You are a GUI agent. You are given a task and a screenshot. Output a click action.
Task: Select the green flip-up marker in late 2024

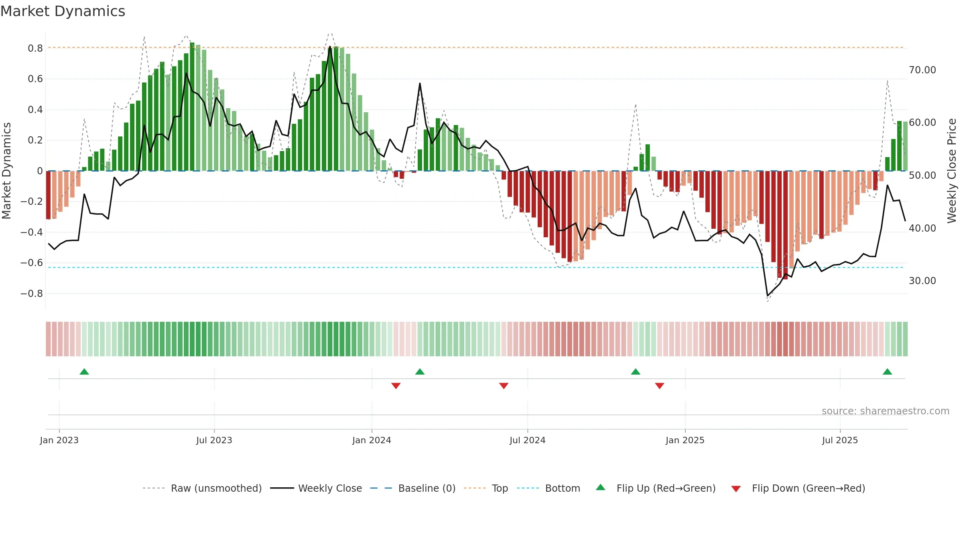click(636, 371)
